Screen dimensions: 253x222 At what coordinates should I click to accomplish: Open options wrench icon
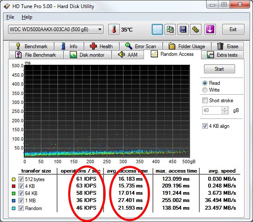point(195,29)
